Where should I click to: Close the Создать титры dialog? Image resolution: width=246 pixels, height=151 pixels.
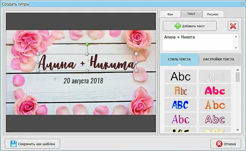click(243, 4)
